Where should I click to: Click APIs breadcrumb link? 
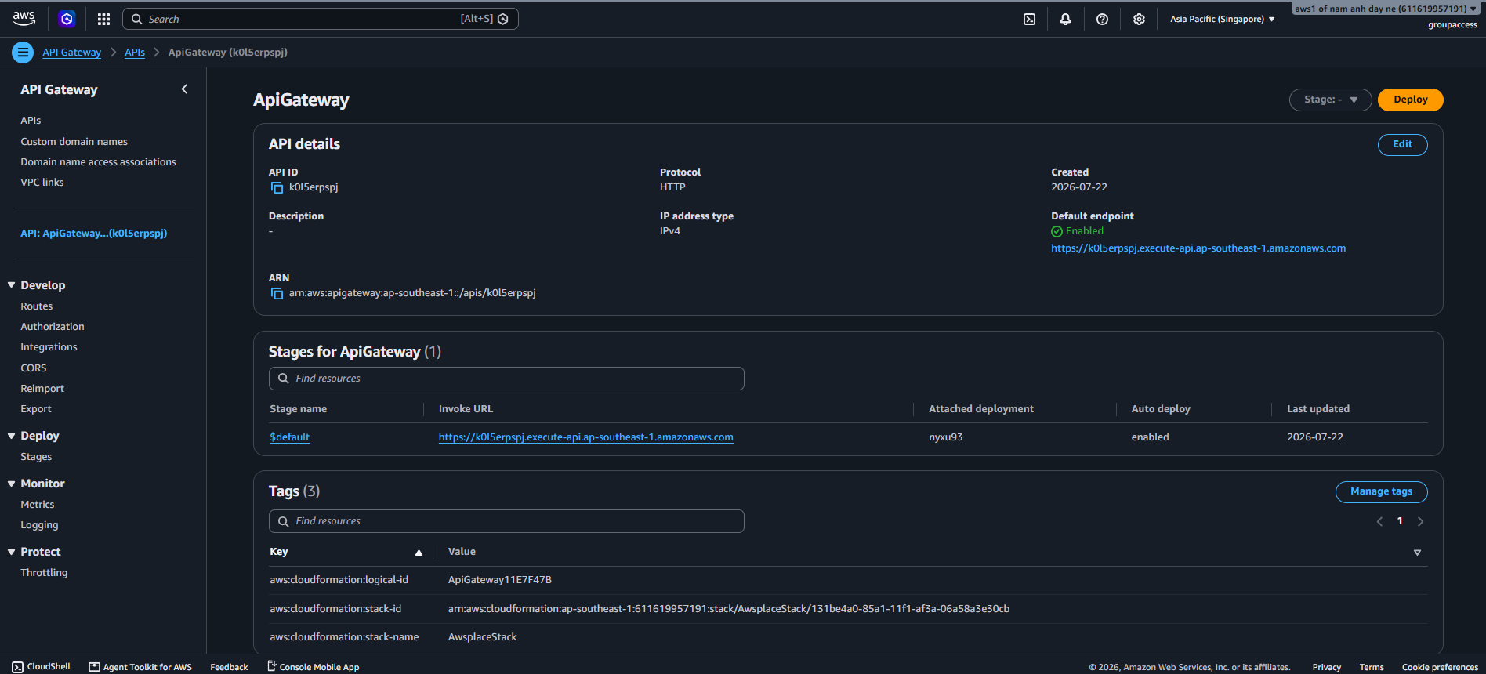click(135, 53)
